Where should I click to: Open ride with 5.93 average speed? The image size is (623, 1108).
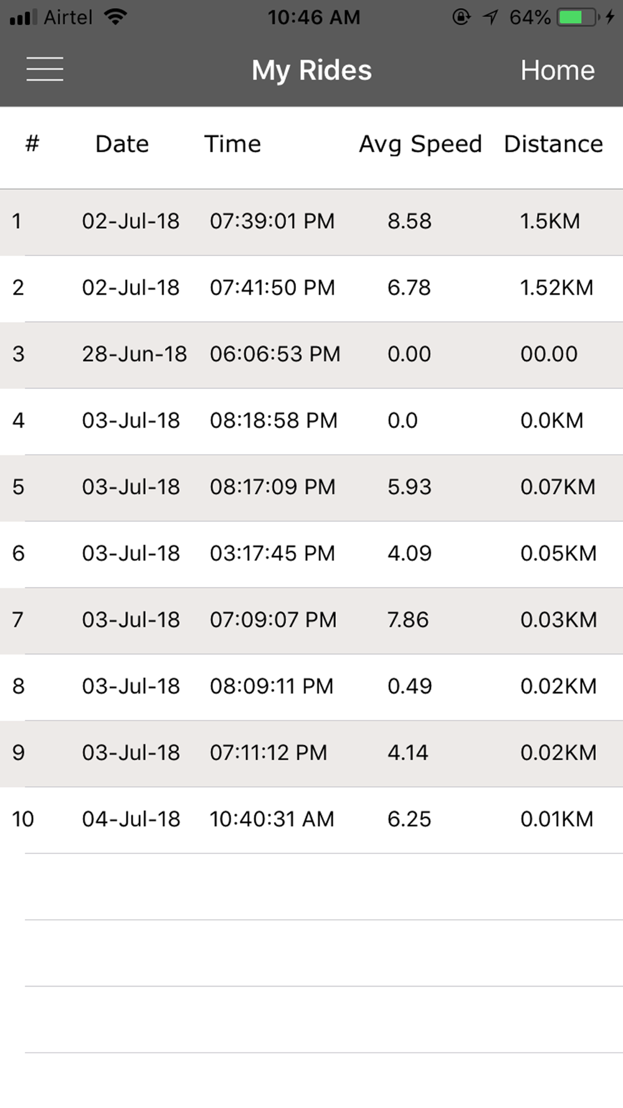311,487
